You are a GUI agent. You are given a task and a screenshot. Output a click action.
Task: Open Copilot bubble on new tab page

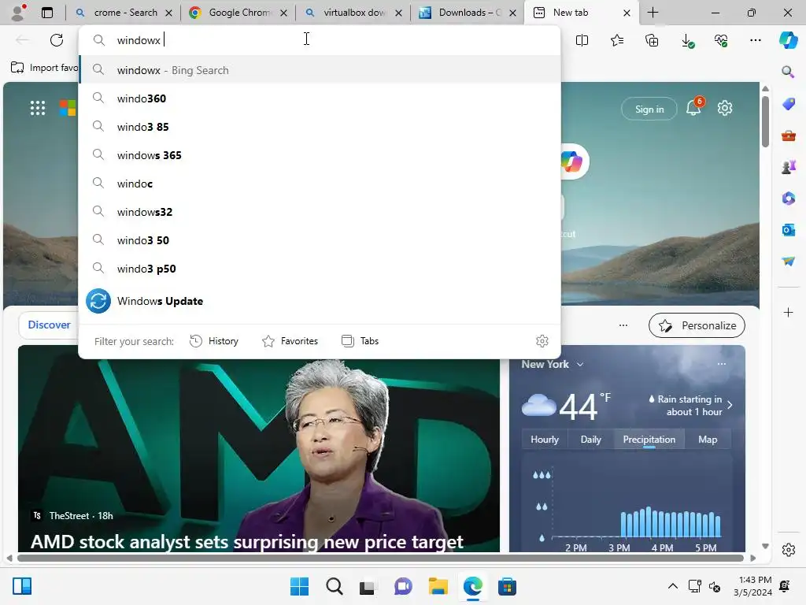point(572,162)
